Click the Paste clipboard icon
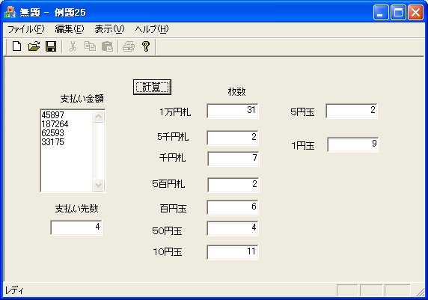The image size is (428, 300). (x=107, y=46)
